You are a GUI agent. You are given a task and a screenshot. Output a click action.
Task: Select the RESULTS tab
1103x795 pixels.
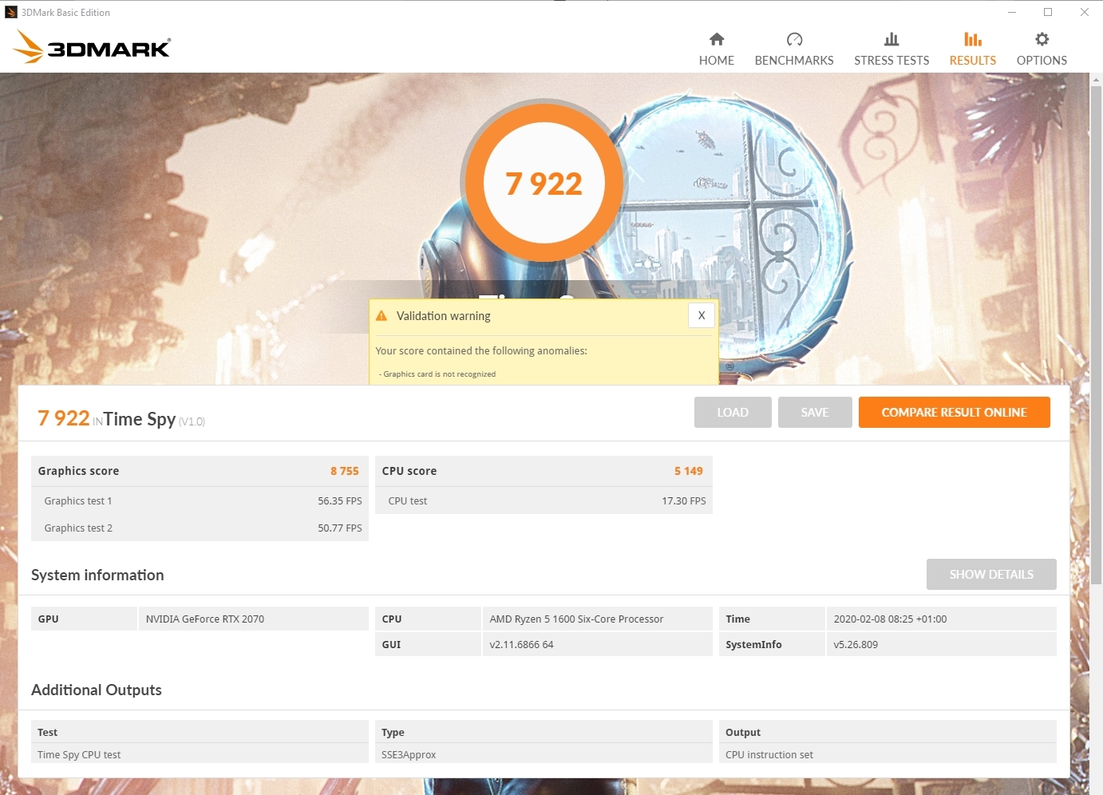[x=973, y=48]
